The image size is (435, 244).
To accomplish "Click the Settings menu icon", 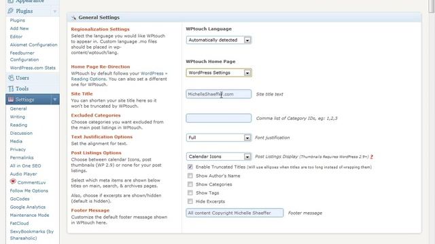I will pyautogui.click(x=11, y=100).
